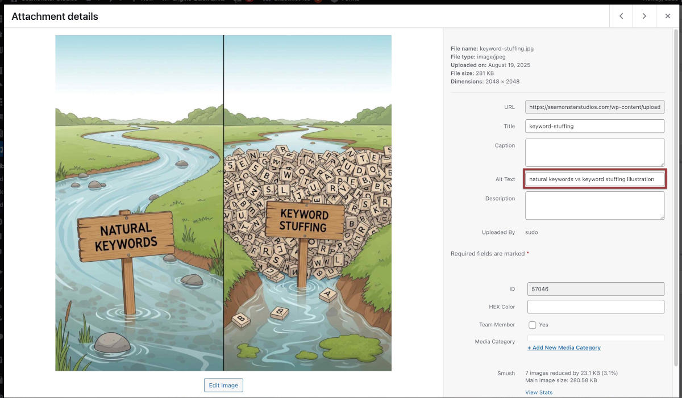682x398 pixels.
Task: Click the Uploaded on August 19, 2025 text
Action: coord(490,65)
